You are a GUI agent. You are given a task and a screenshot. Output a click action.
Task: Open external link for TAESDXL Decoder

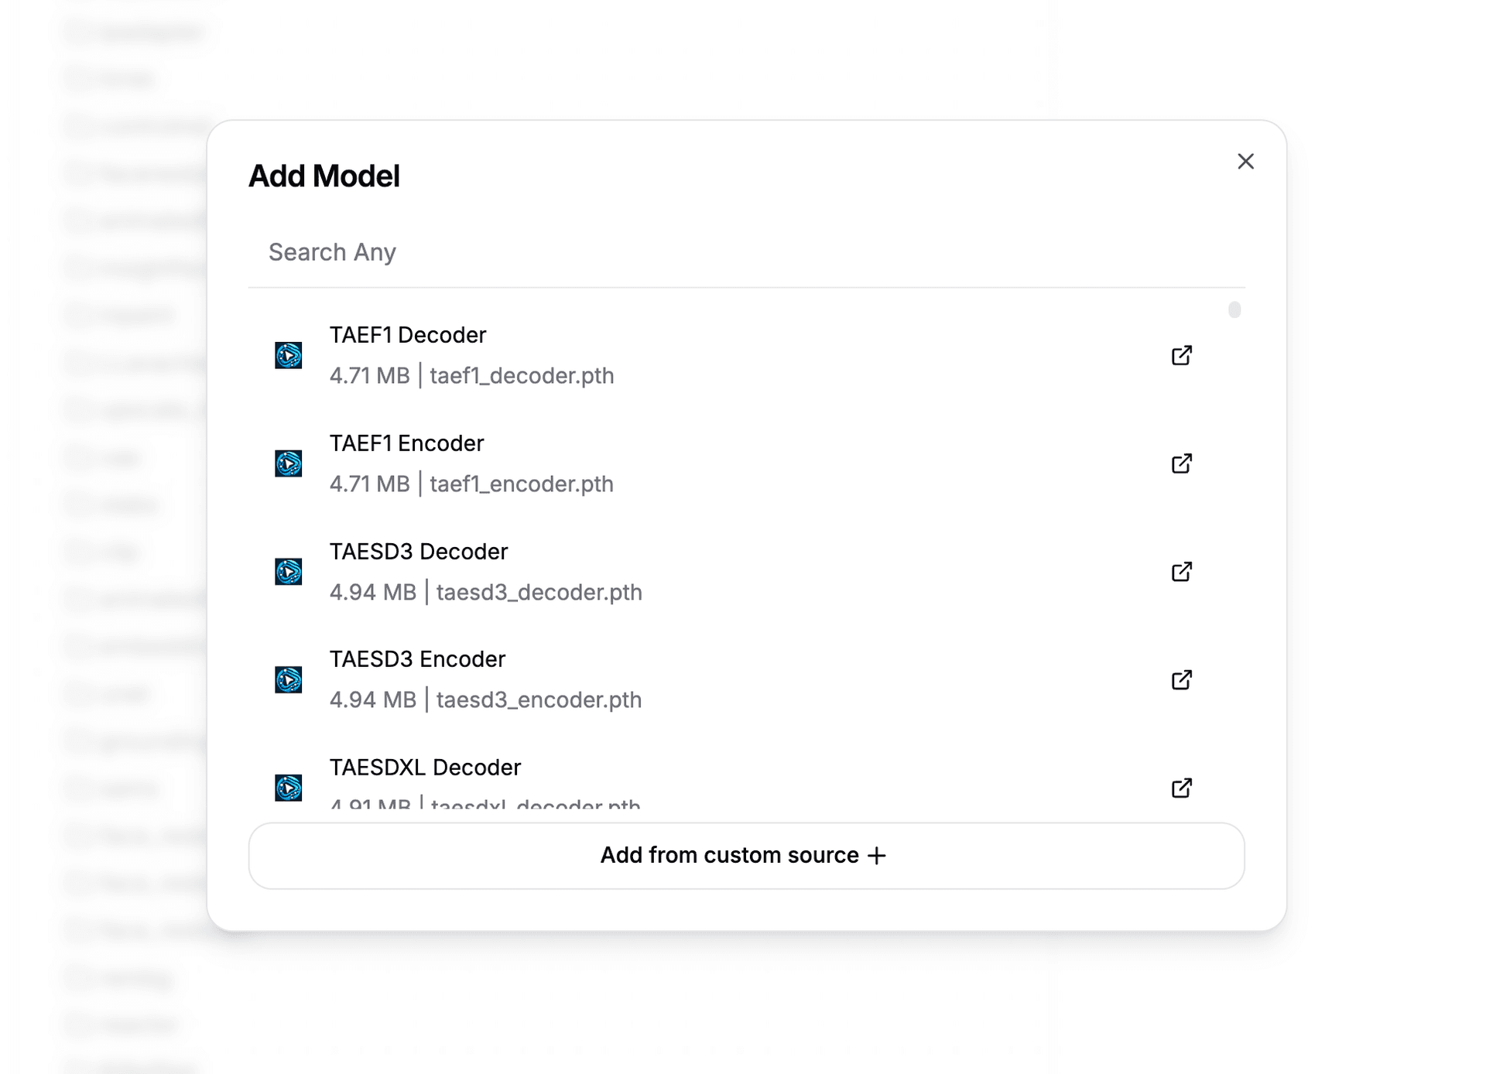[1181, 788]
